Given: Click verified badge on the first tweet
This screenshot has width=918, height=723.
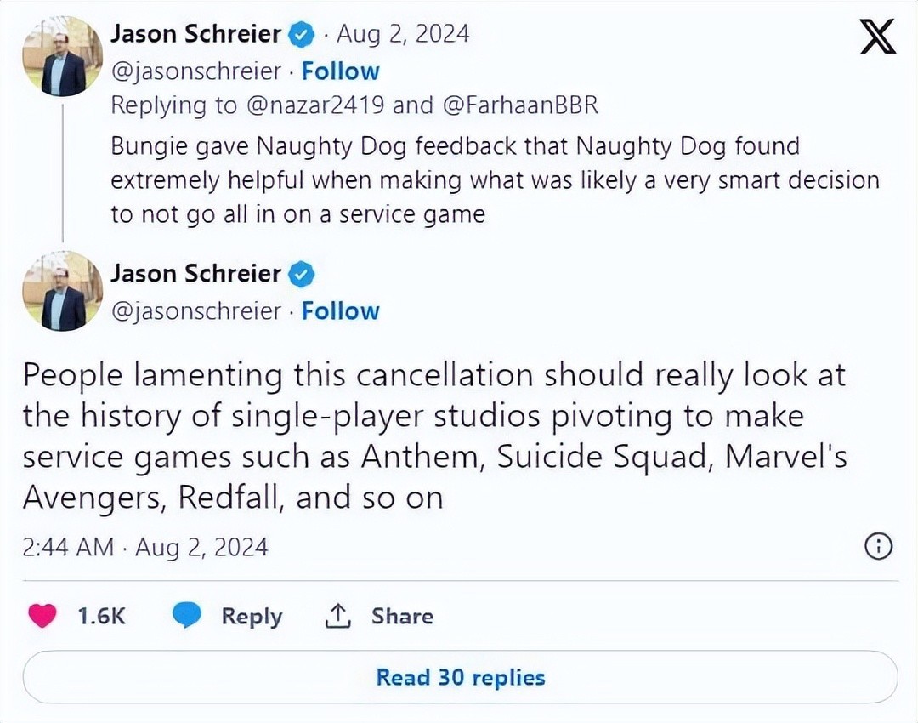Looking at the screenshot, I should [302, 35].
